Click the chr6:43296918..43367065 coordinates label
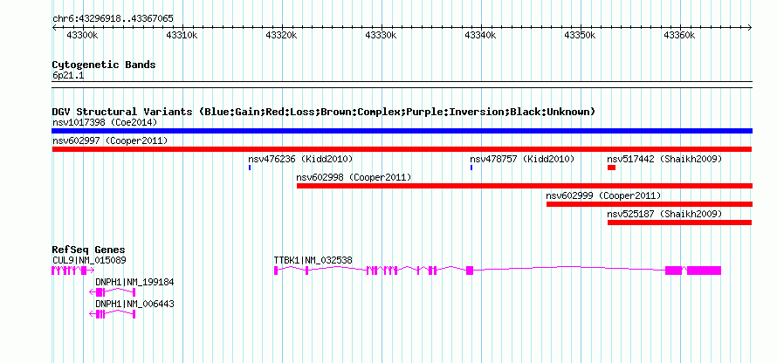Viewport: 777px width, 363px height. click(113, 18)
